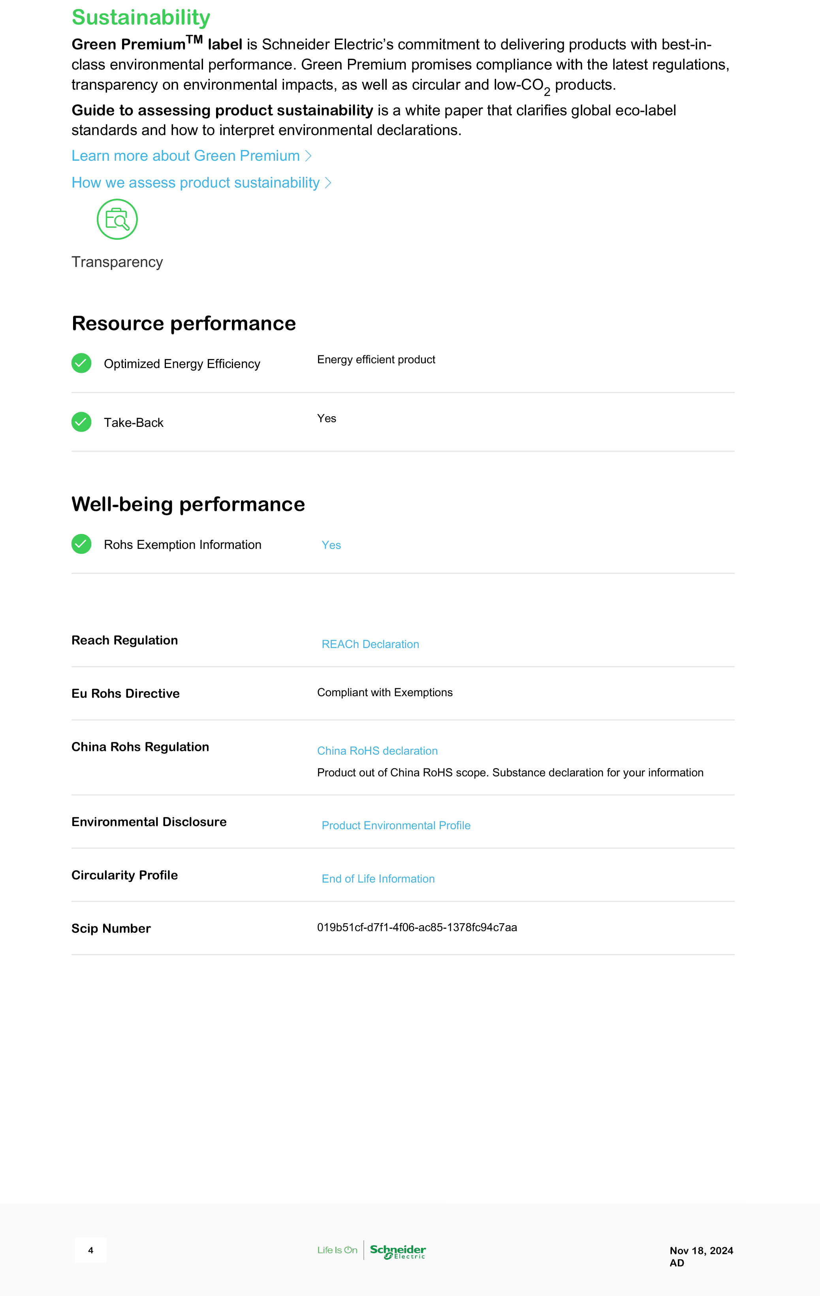The width and height of the screenshot is (820, 1296).
Task: Click the Rohs Exemption Information checkmark
Action: [81, 544]
